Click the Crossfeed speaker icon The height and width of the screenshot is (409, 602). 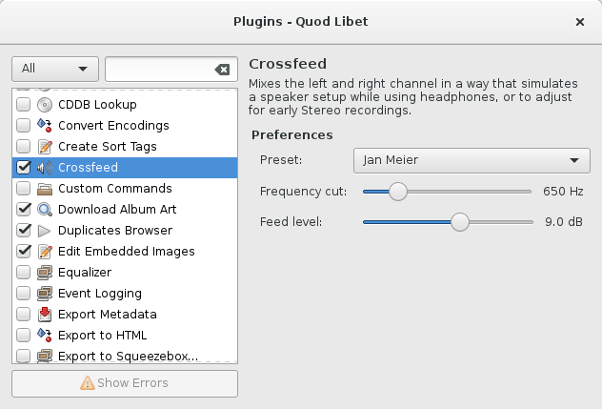click(44, 168)
